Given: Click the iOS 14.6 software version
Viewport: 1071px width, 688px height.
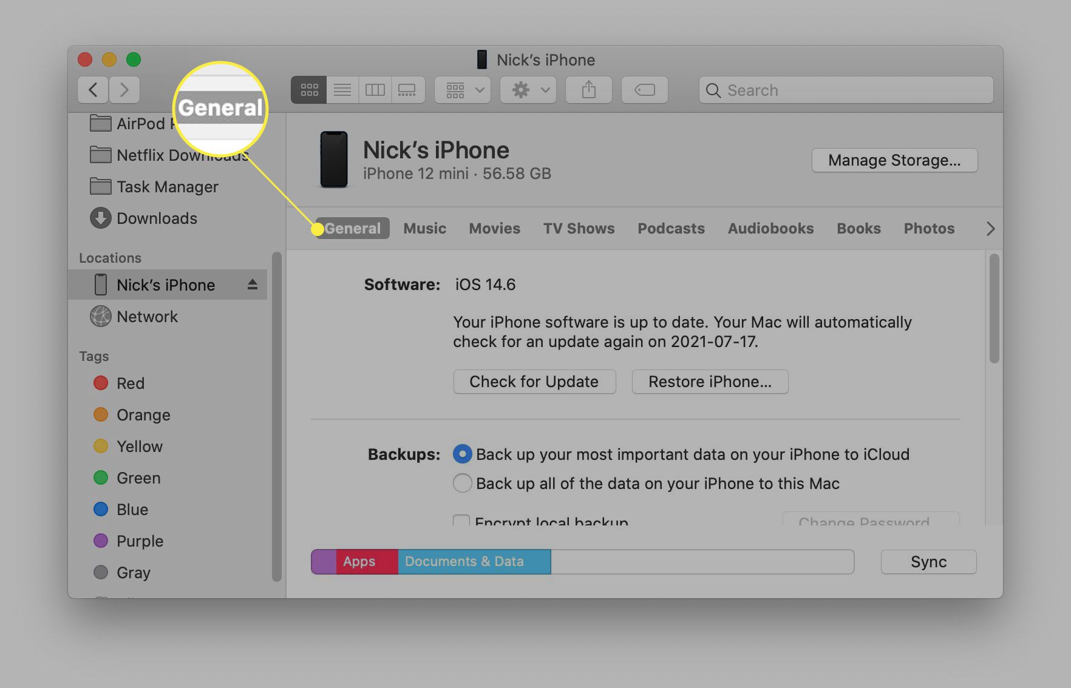Looking at the screenshot, I should (x=485, y=285).
